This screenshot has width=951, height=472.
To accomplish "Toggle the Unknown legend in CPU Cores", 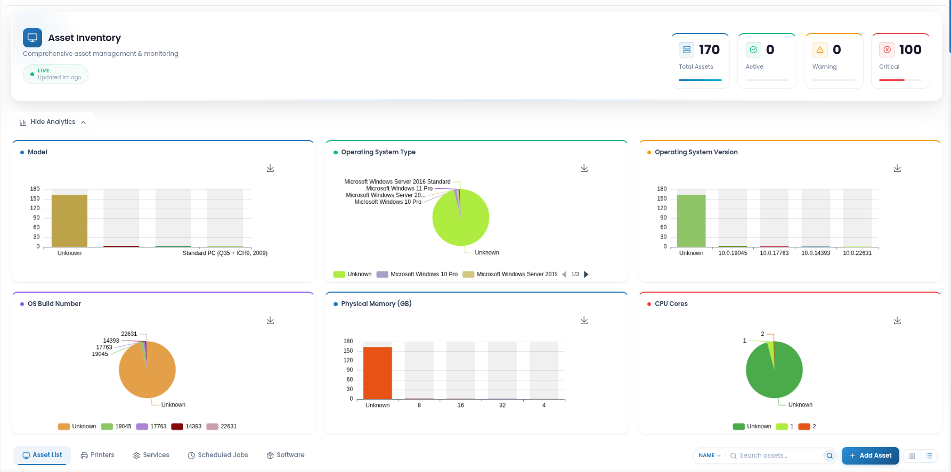I will (x=752, y=426).
